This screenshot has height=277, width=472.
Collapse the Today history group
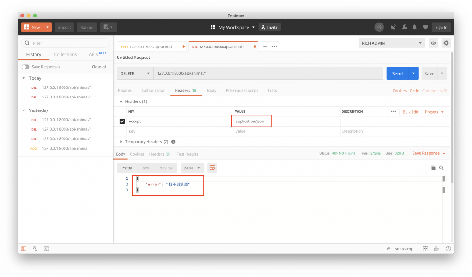(x=24, y=78)
